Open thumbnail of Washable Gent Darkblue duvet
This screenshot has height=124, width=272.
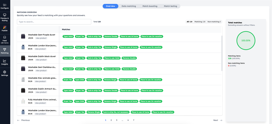point(23,69)
